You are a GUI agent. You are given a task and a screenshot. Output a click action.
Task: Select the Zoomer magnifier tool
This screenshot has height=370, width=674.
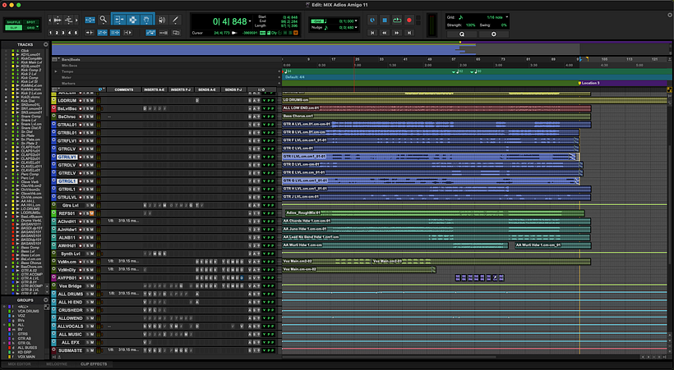click(x=103, y=18)
